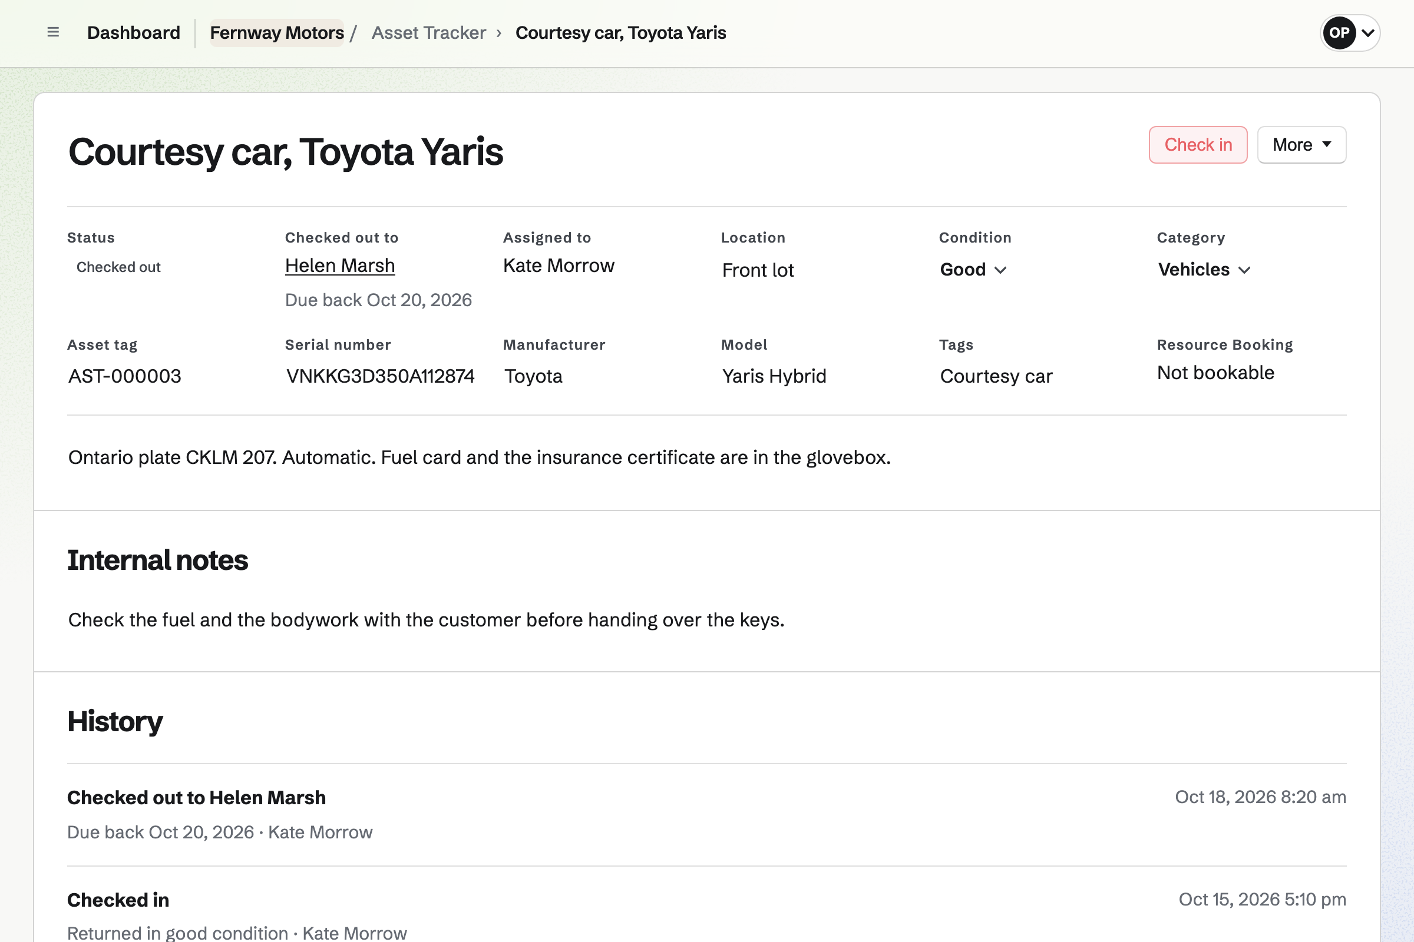The image size is (1414, 942).
Task: Click the Checked out status badge
Action: (118, 267)
